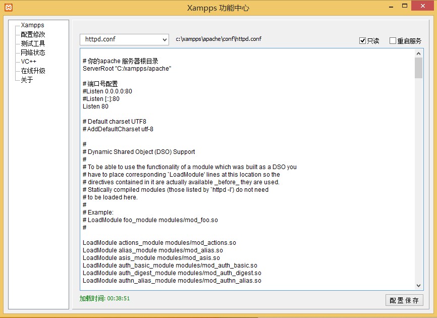Click the vertical scrollbar thumb in editor
The width and height of the screenshot is (437, 318).
[418, 68]
